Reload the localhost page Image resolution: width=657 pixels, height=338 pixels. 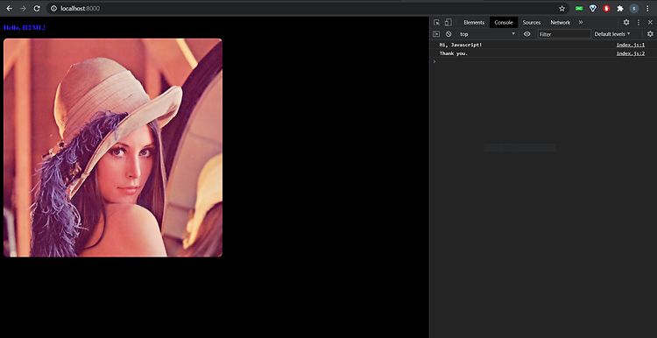pos(37,9)
